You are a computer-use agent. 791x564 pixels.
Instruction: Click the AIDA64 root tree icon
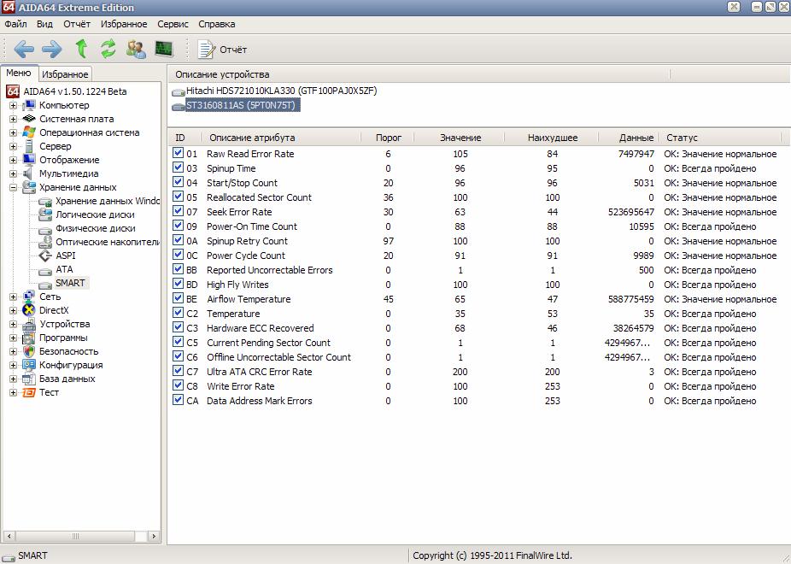13,91
